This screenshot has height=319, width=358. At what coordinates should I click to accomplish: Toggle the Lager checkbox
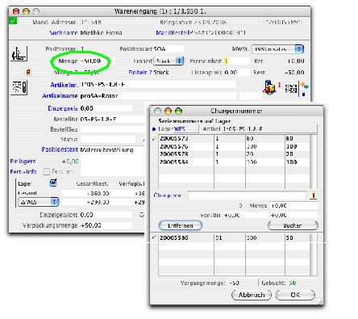53,183
